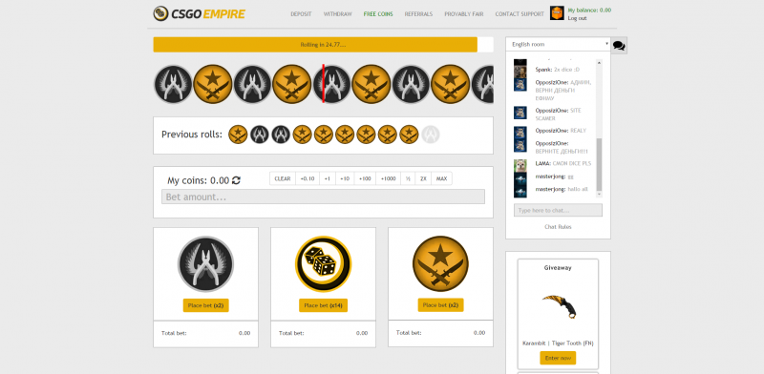Focus the Bet amount input field
Image resolution: width=764 pixels, height=374 pixels.
(323, 197)
